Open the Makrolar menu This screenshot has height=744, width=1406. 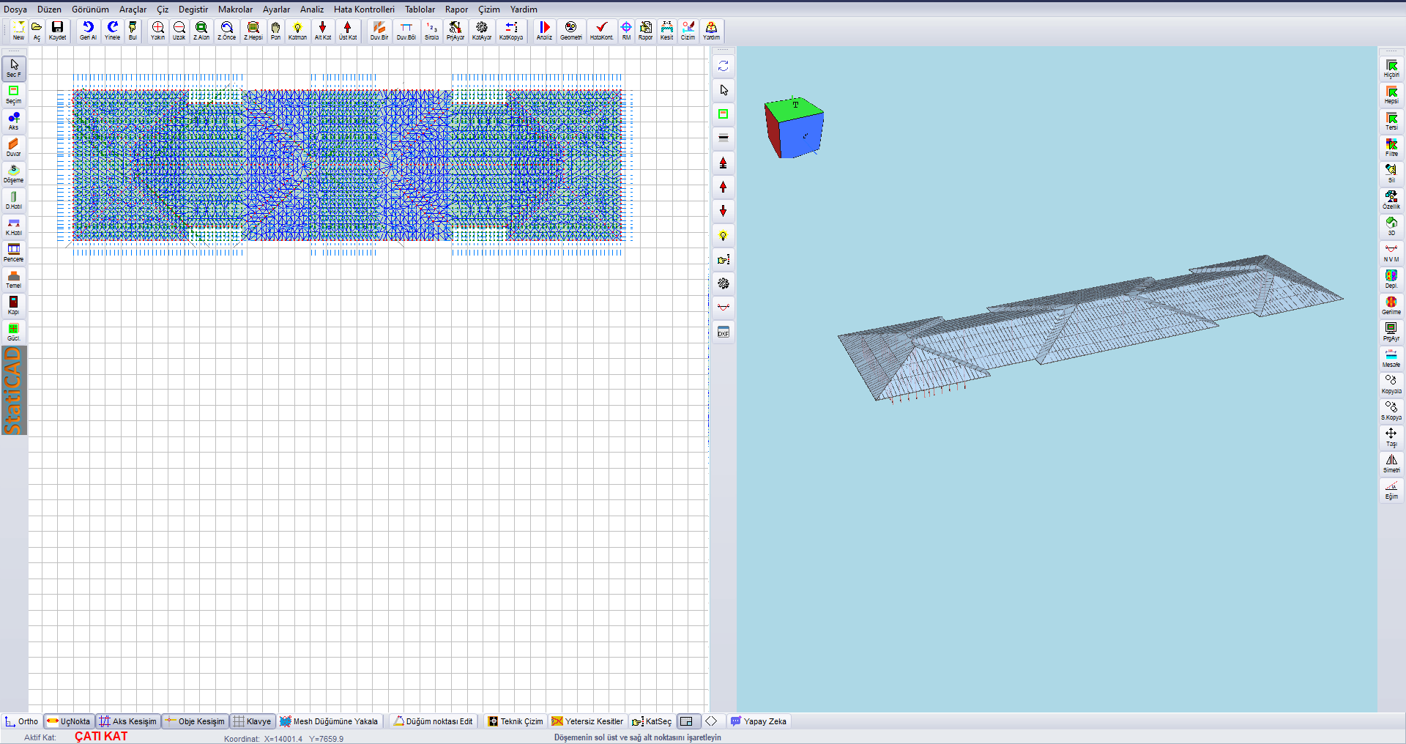click(x=235, y=10)
